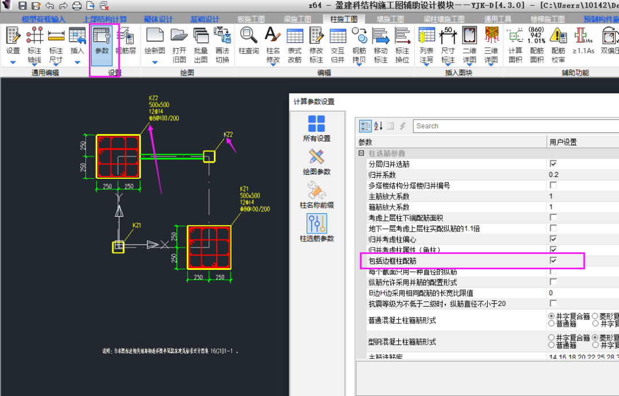This screenshot has height=396, width=619.
Task: Click the 尺寸标注 tool
Action: [448, 45]
